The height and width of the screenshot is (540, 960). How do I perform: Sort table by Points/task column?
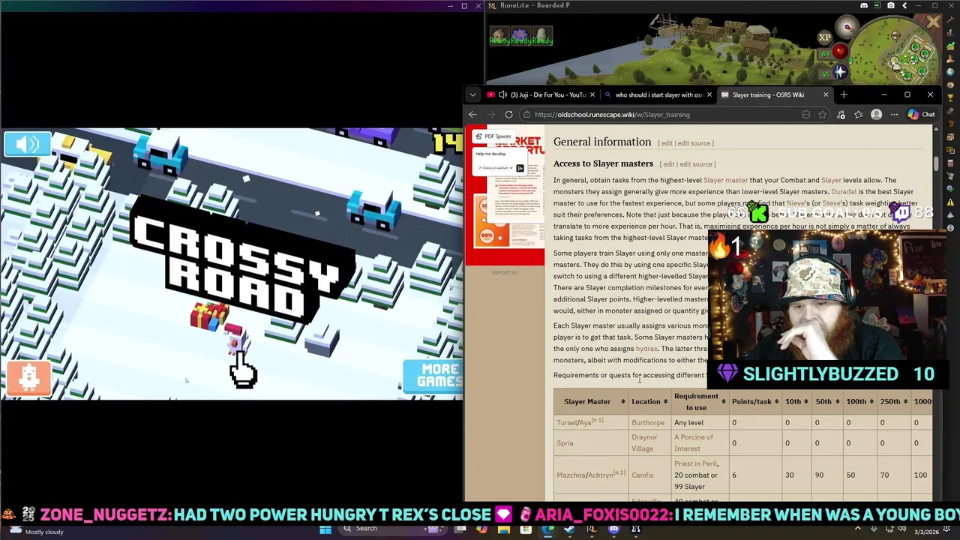(x=756, y=402)
